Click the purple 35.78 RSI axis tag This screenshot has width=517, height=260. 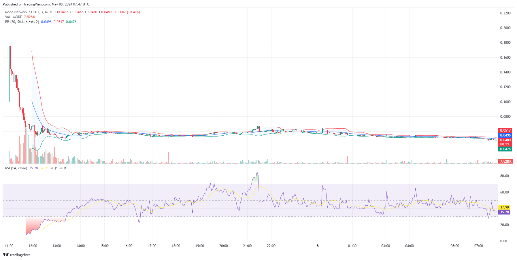click(504, 212)
